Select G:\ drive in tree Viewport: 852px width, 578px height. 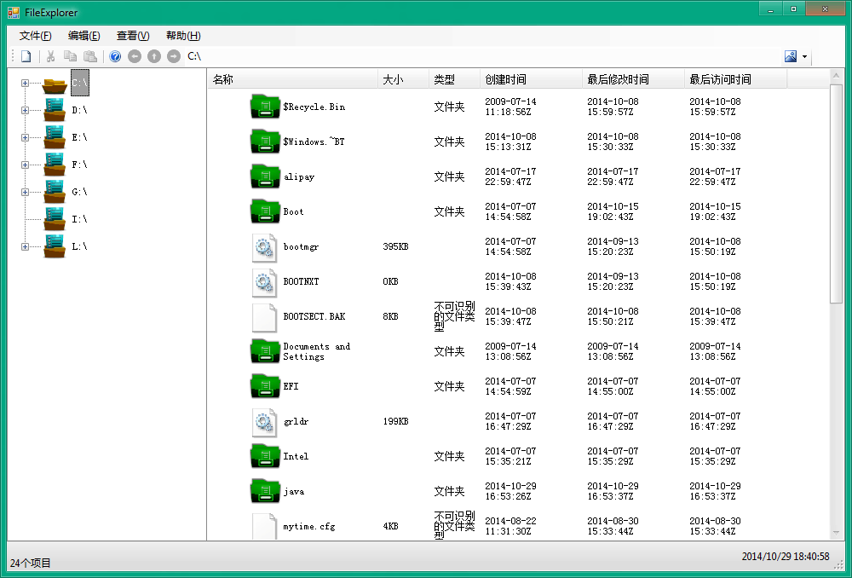(x=79, y=192)
